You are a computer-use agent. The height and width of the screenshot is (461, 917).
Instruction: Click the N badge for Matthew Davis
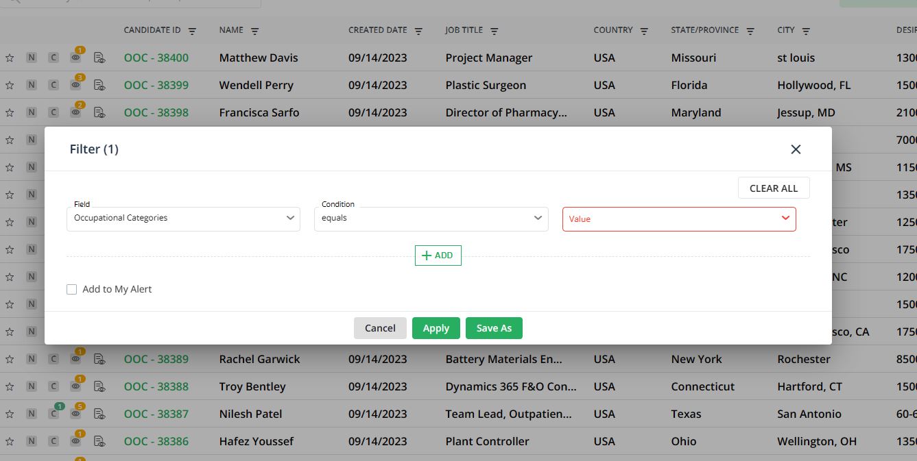tap(31, 58)
